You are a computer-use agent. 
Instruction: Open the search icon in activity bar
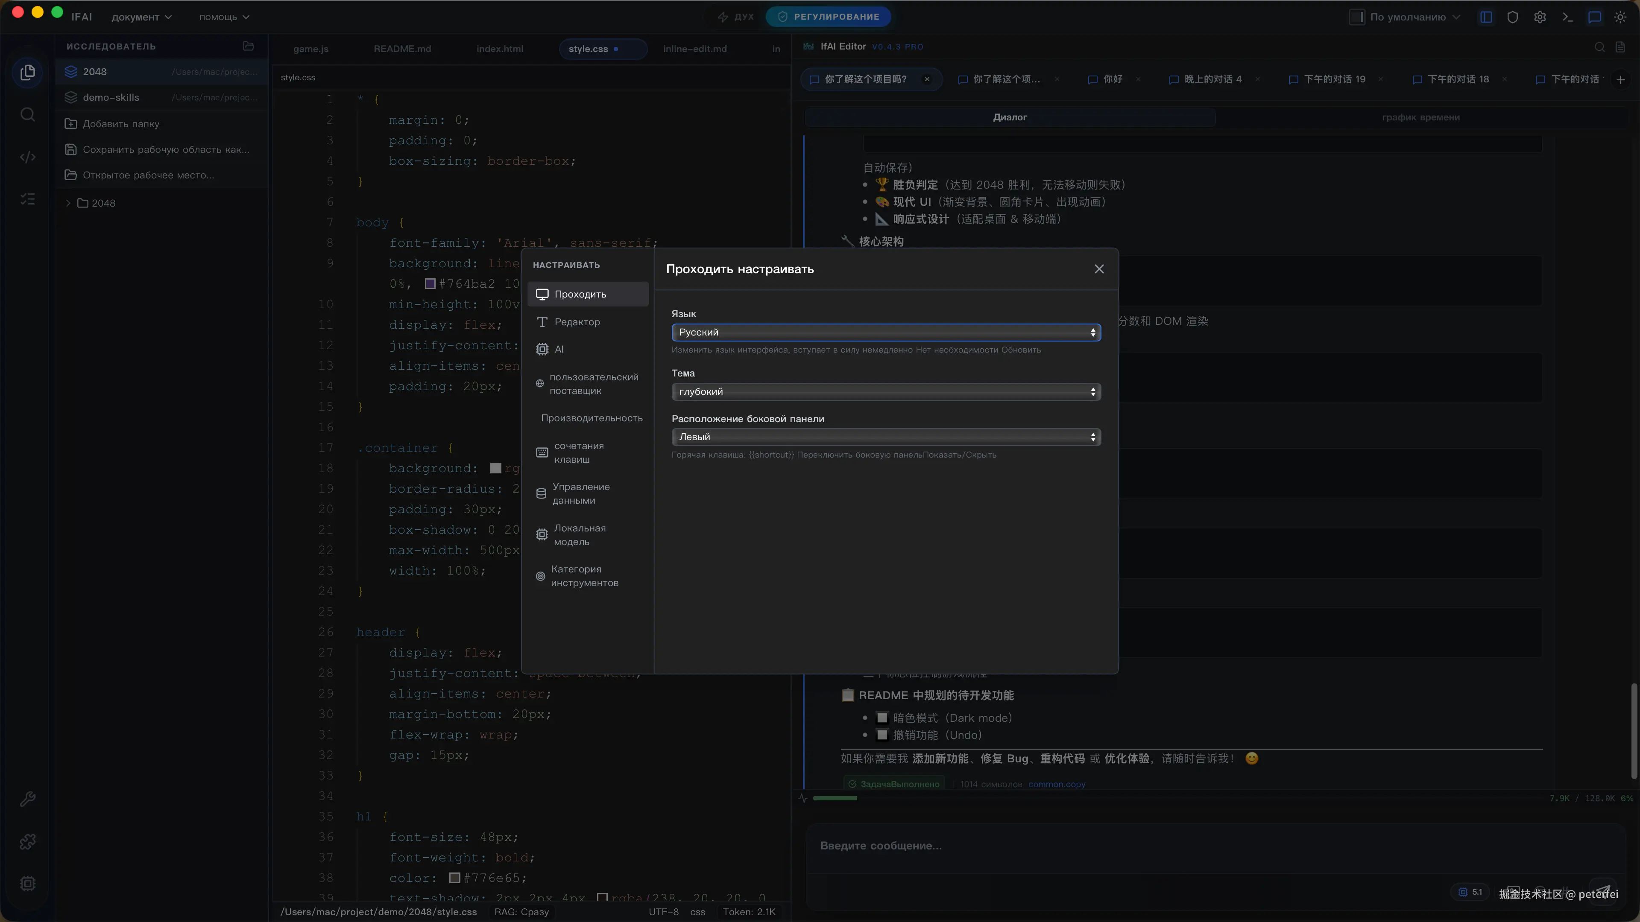point(27,114)
